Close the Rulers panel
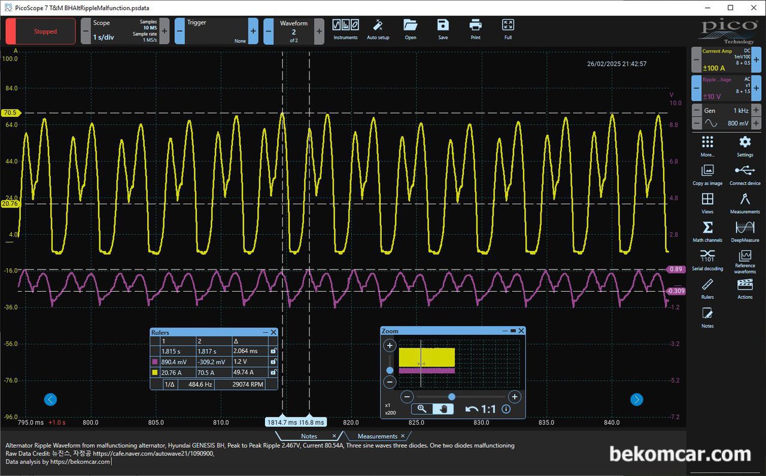The width and height of the screenshot is (766, 476). pos(273,332)
